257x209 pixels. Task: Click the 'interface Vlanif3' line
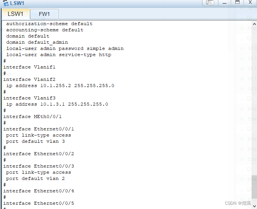[x=29, y=98]
